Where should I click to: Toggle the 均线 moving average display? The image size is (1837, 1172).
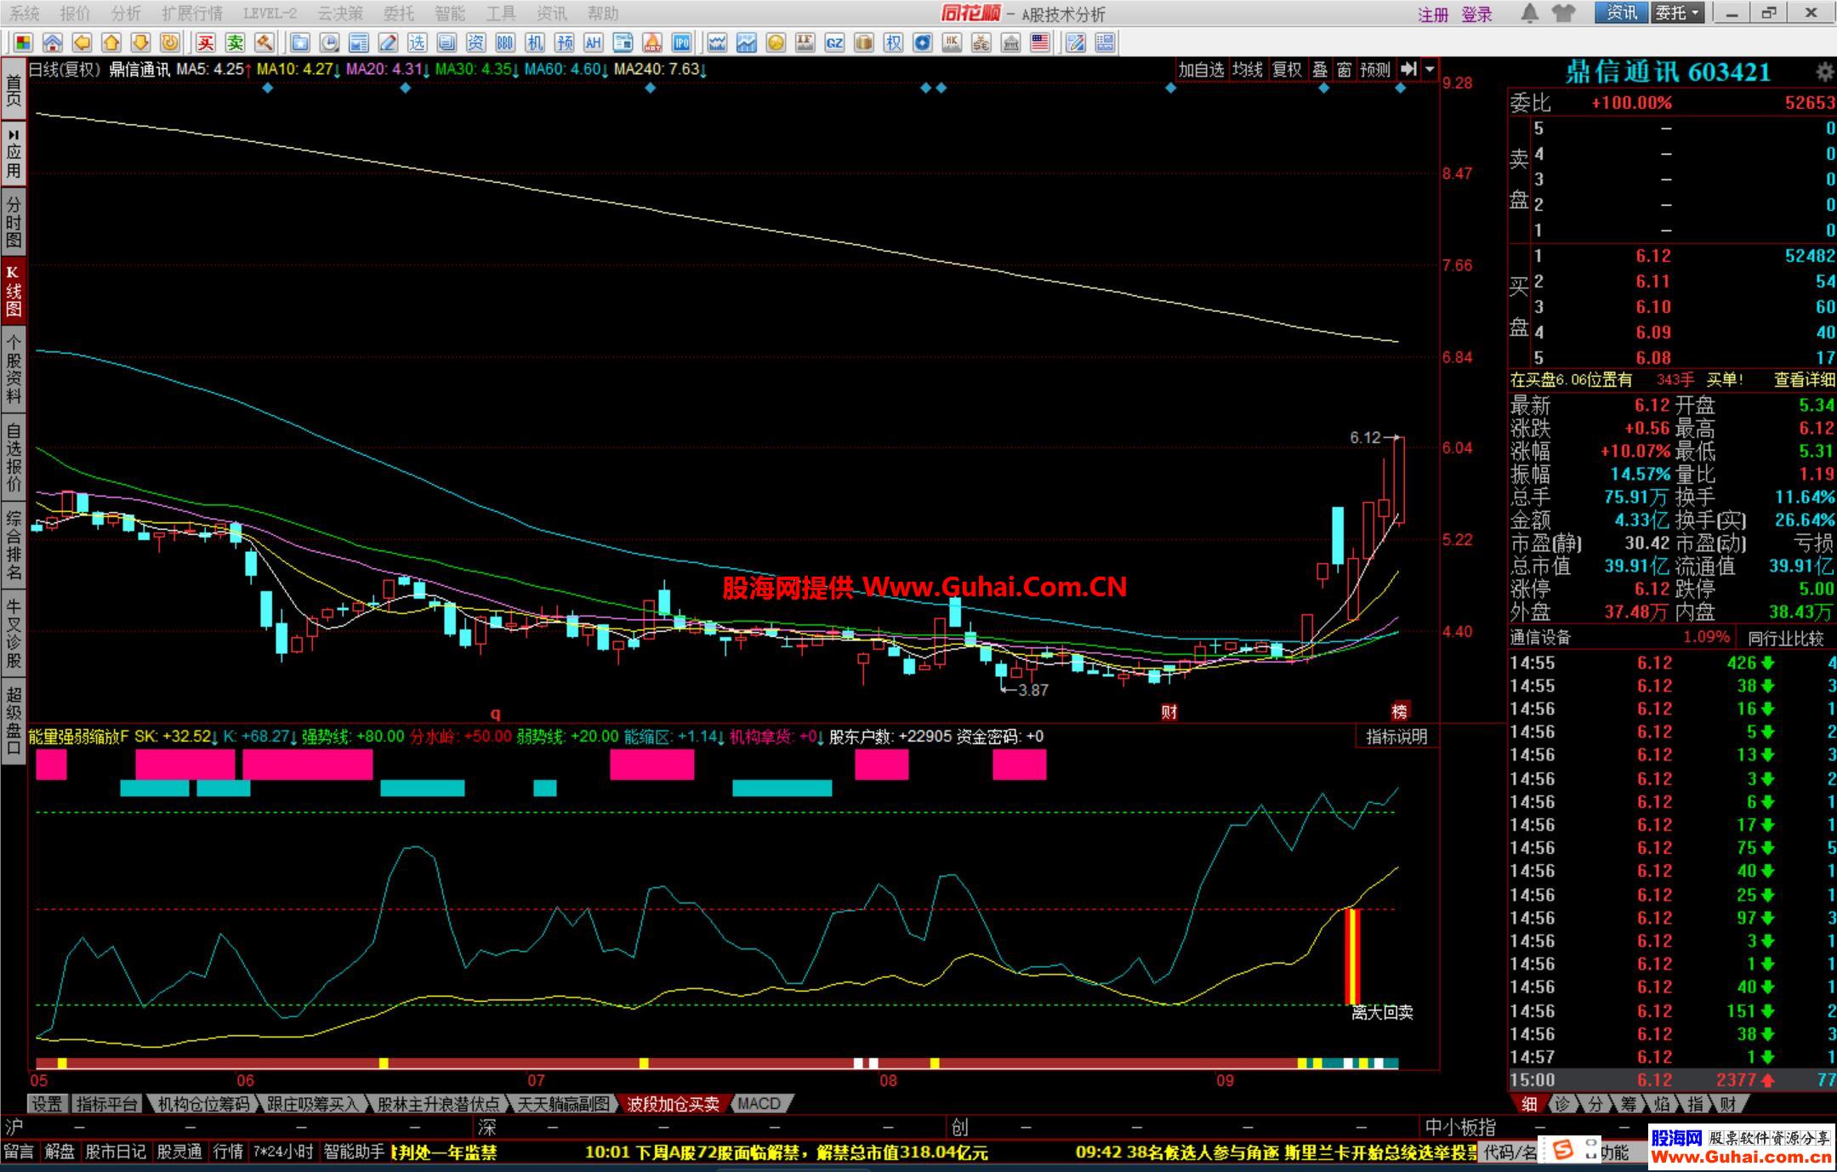(1248, 70)
